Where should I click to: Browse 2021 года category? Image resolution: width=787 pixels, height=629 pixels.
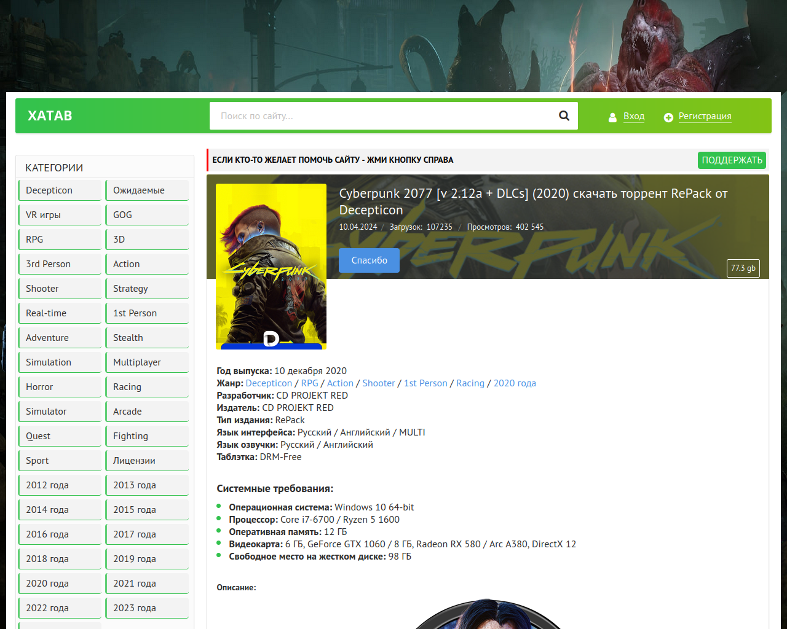147,584
